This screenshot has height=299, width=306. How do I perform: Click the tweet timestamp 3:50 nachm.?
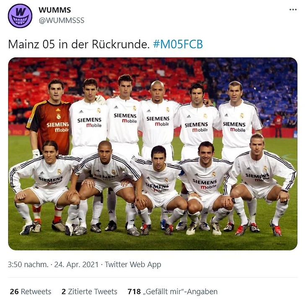pos(28,265)
